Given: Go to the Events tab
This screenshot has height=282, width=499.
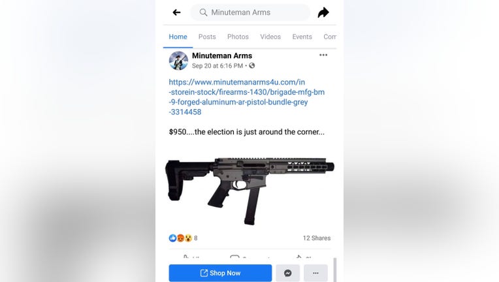Looking at the screenshot, I should (302, 37).
